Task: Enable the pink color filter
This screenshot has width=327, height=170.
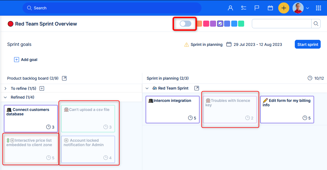Action: click(x=206, y=24)
